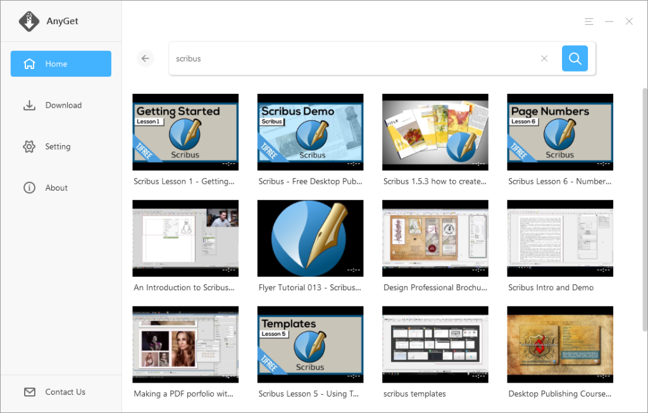Click the About info icon

point(29,188)
